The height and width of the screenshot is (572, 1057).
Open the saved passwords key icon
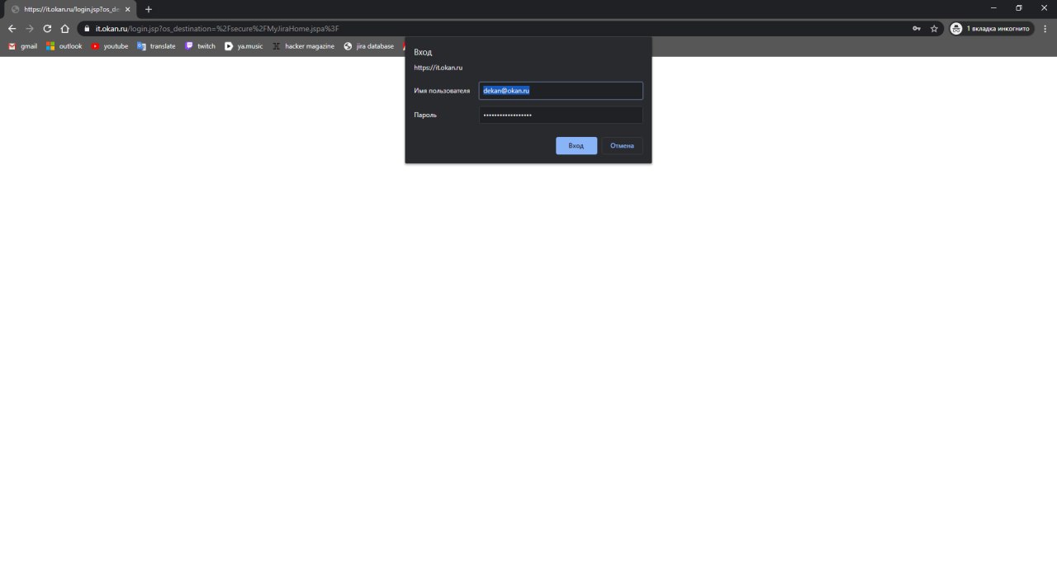(x=917, y=28)
